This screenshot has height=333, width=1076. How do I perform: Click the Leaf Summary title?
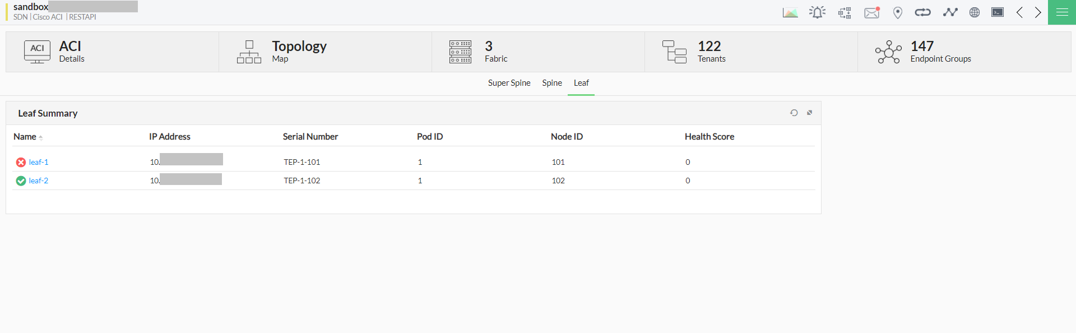coord(48,113)
